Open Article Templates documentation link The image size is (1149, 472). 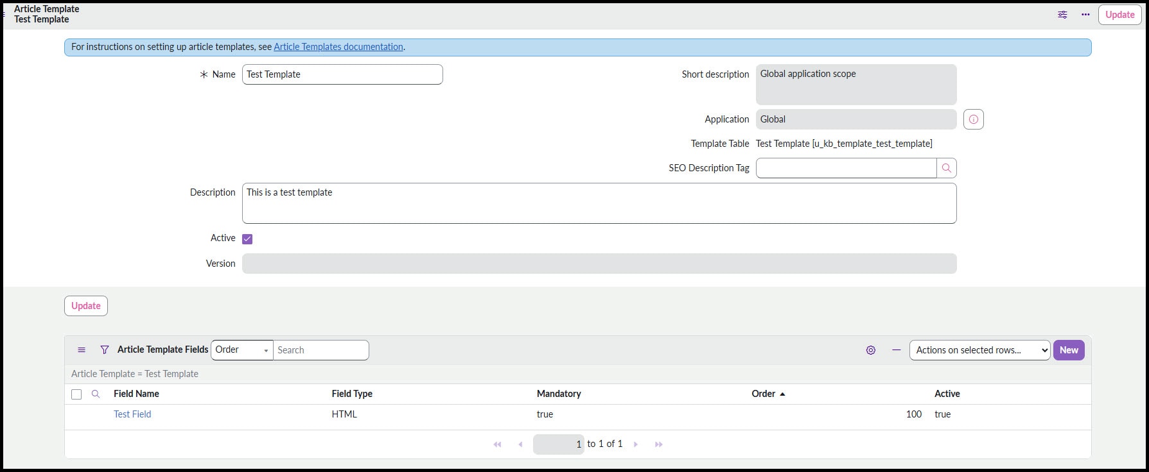tap(338, 47)
